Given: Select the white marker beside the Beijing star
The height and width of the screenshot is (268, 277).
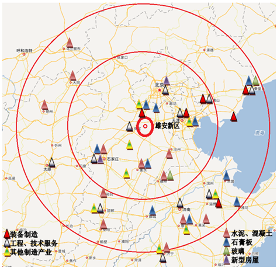Looking at the screenshot, I should click(x=165, y=90).
